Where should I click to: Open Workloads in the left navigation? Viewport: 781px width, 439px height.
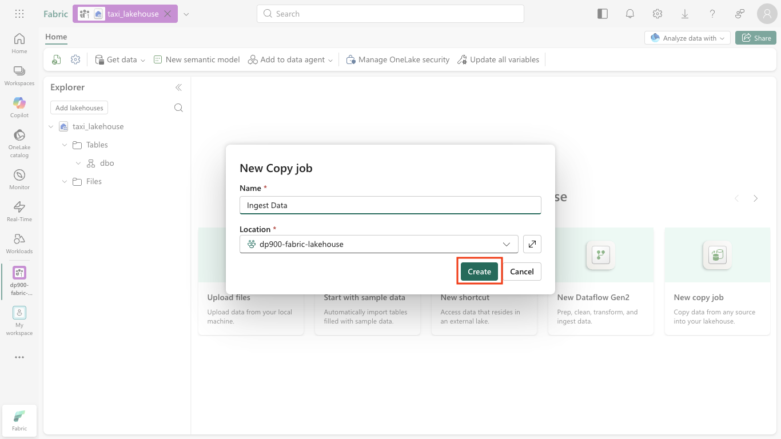(19, 243)
